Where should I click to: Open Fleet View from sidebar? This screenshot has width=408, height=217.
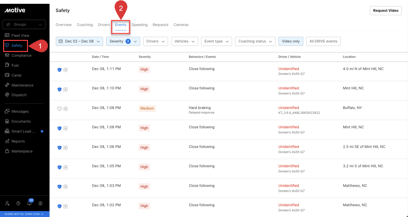pos(20,35)
